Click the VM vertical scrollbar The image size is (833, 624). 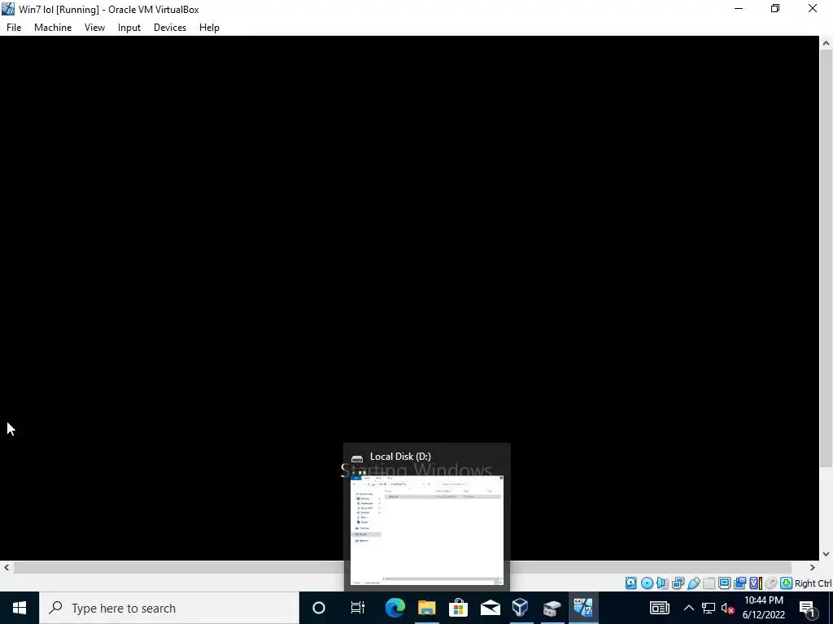tap(826, 260)
